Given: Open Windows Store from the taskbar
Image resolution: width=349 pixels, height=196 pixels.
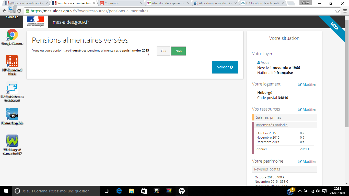Looking at the screenshot, I should pos(144,191).
